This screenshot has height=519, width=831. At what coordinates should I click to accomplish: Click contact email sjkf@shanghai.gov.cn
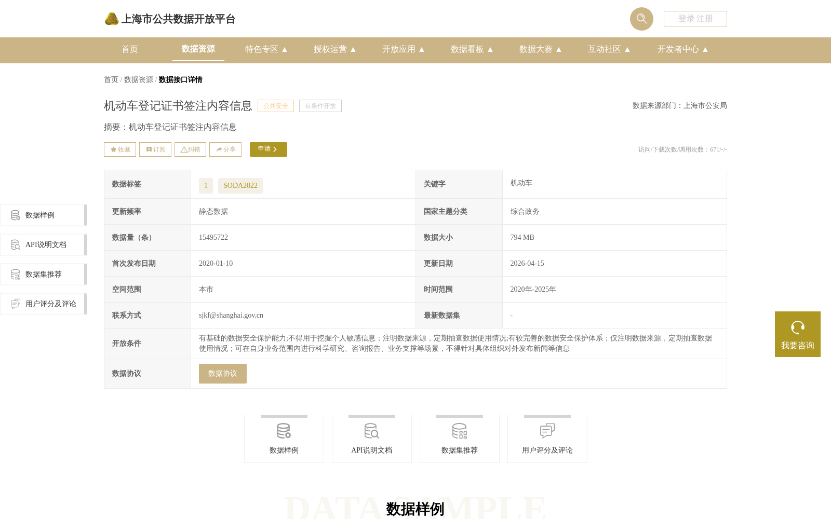[x=231, y=315]
